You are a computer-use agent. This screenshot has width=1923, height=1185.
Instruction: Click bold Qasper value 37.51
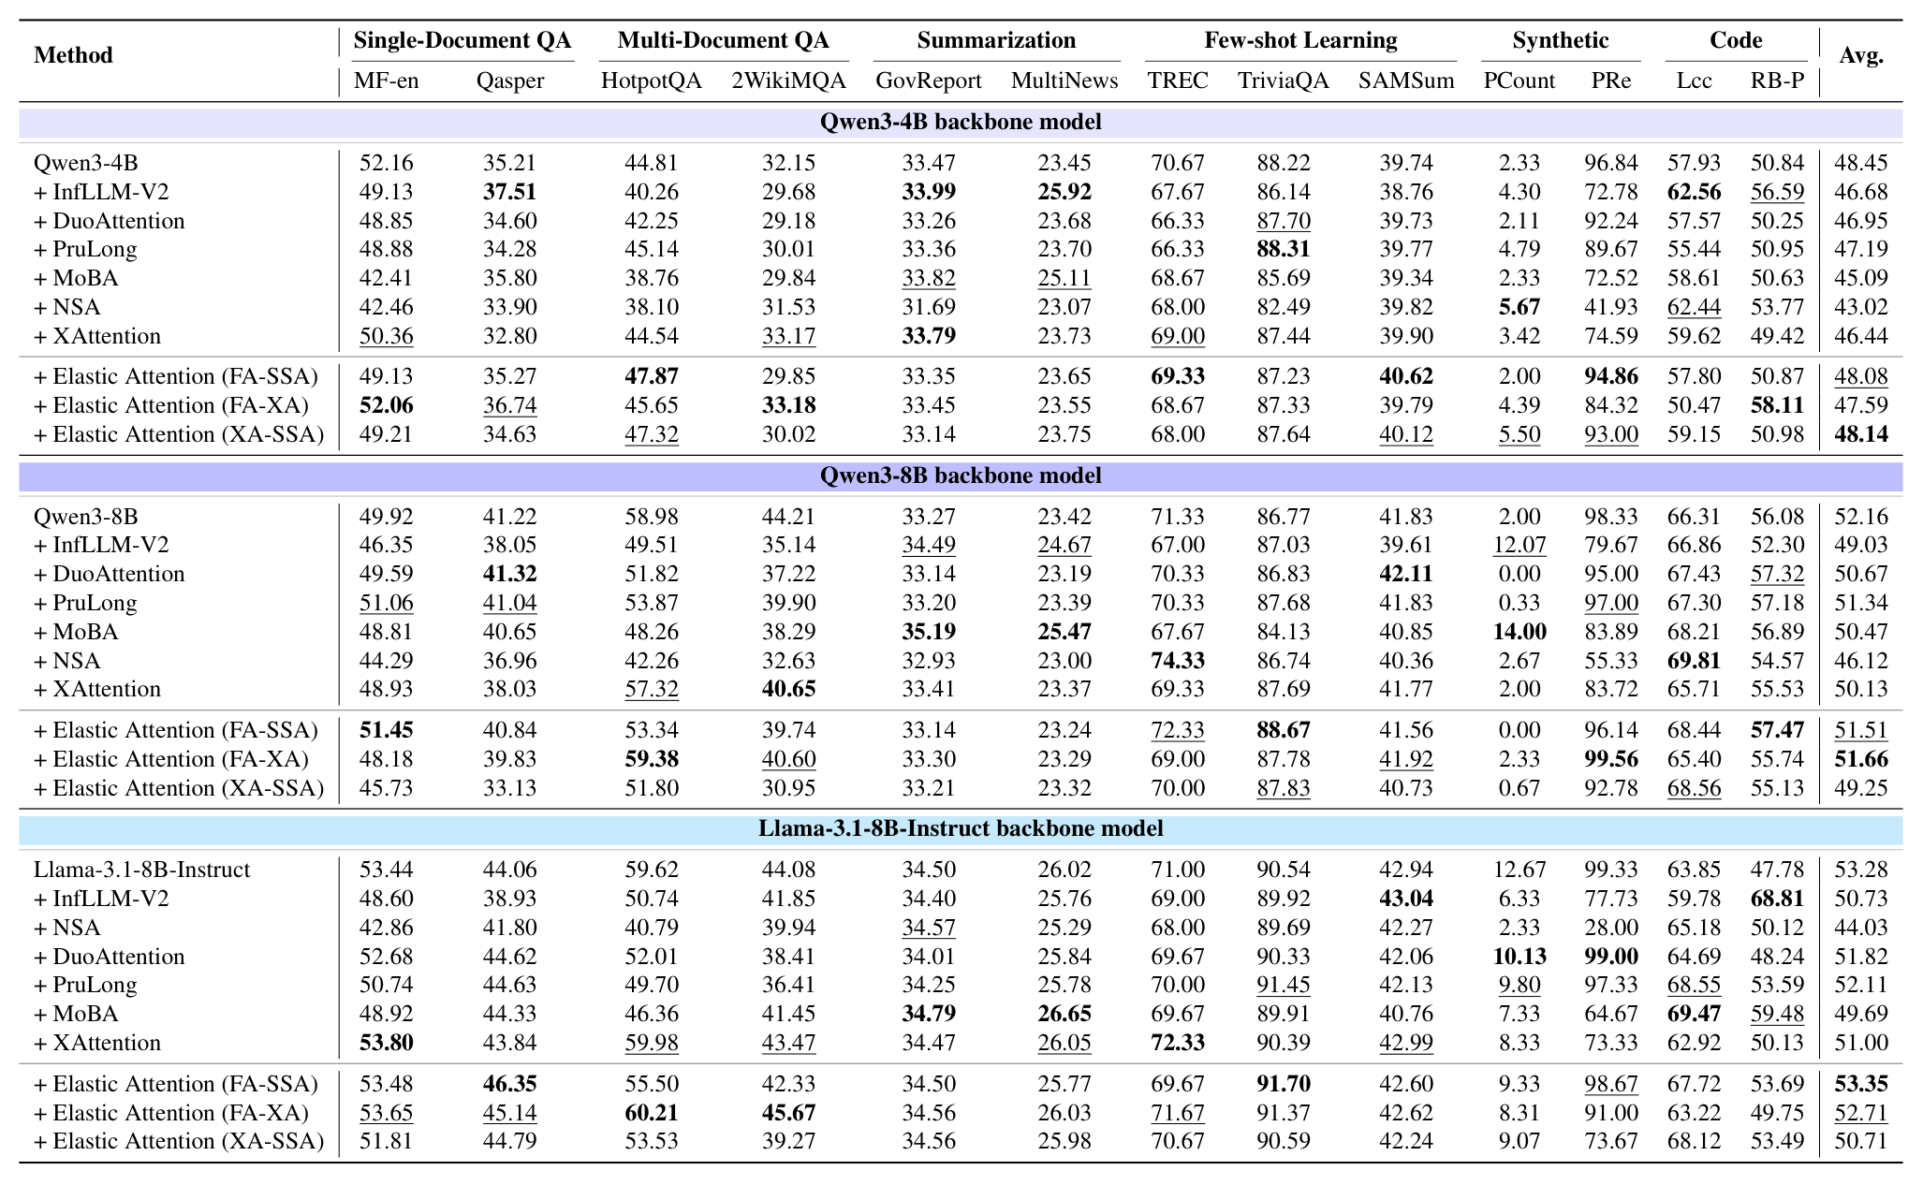click(510, 192)
